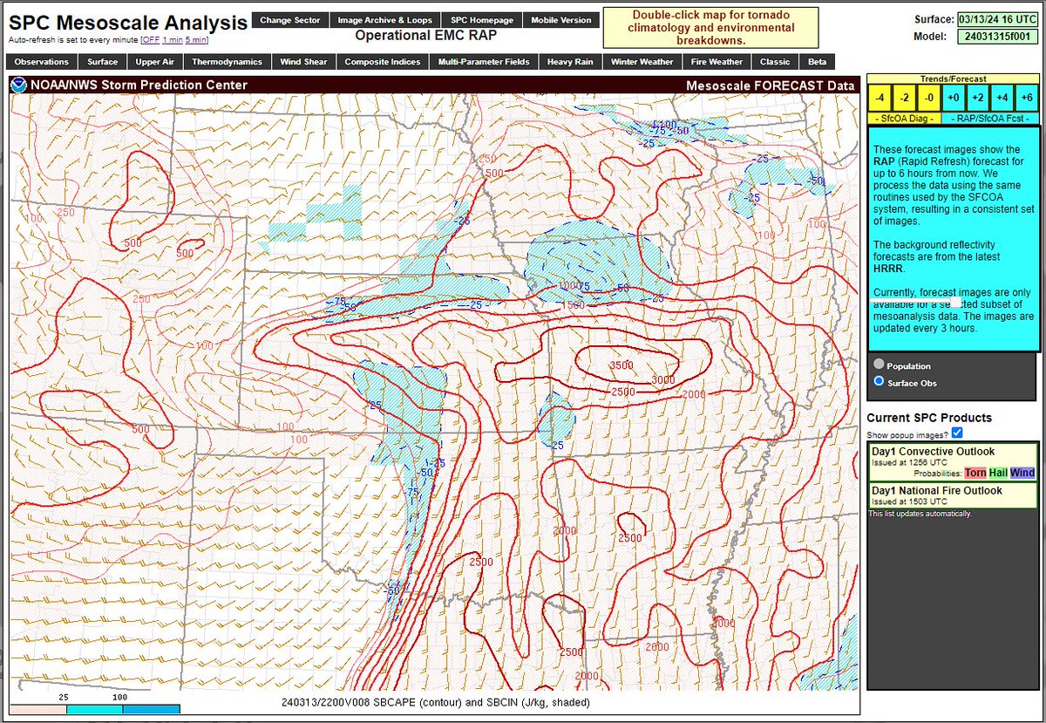Select the Population radio button

(x=879, y=365)
